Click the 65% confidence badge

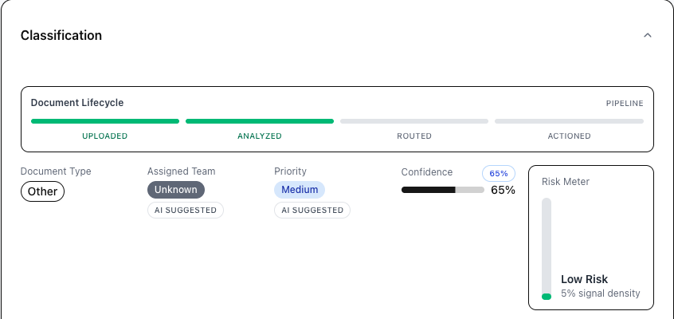(499, 173)
